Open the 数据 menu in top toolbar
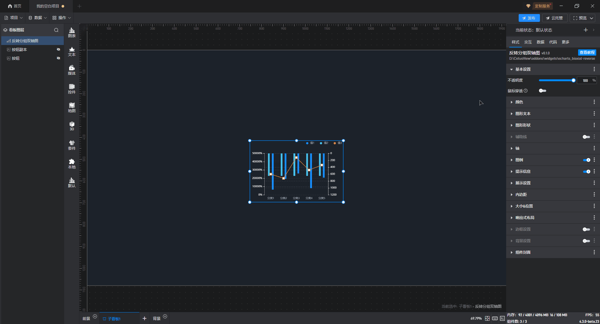The image size is (600, 324). [38, 18]
